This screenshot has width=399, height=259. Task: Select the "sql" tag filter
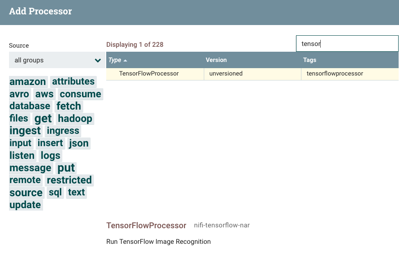coord(55,192)
